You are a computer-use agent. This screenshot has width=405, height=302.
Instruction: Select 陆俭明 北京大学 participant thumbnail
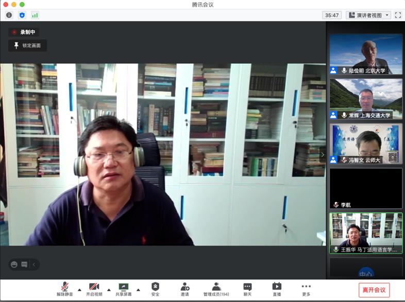pos(366,54)
